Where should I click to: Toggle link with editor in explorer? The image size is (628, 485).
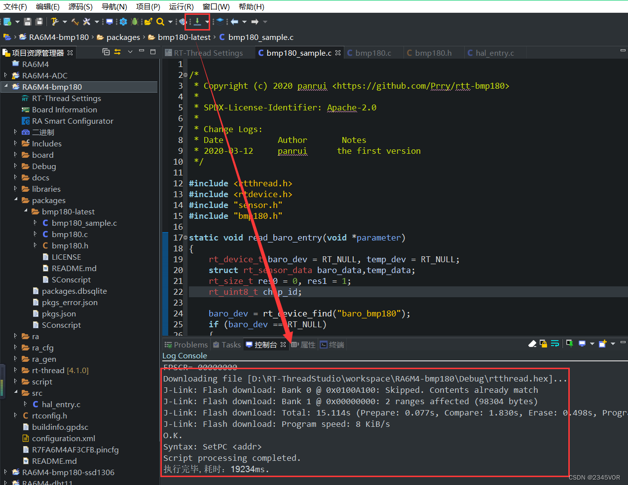point(117,52)
